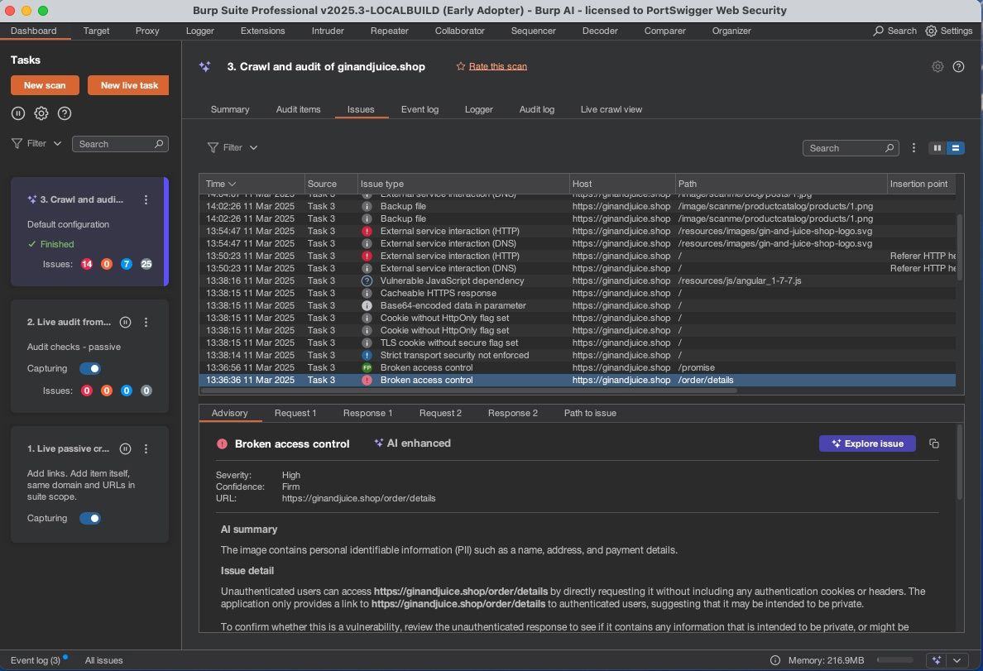Open the Burp AI icon in status bar
The width and height of the screenshot is (983, 671).
(936, 660)
